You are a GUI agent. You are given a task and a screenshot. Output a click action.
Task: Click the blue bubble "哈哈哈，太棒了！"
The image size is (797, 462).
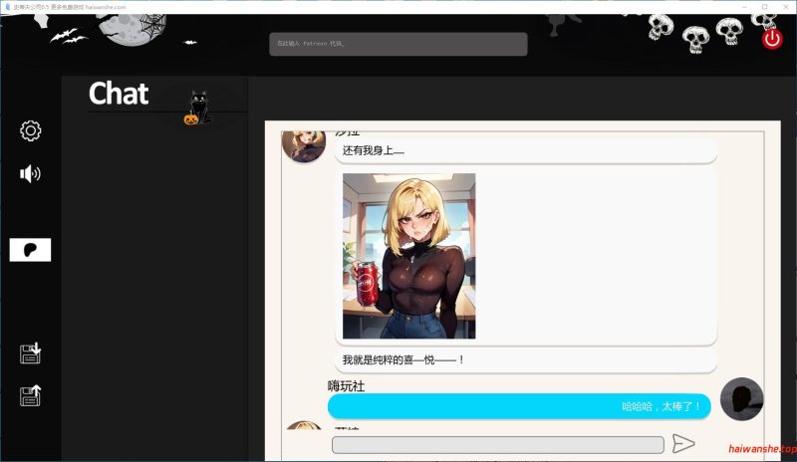tap(519, 406)
